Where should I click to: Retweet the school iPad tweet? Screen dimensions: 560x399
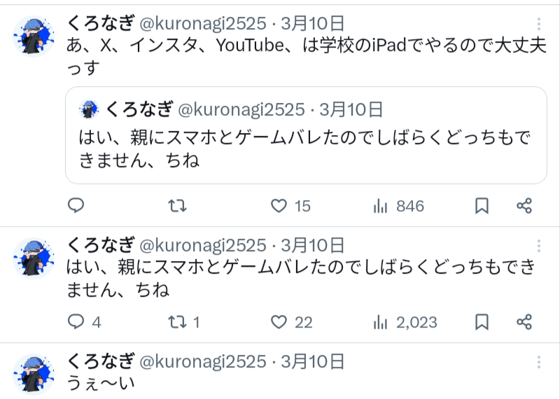point(178,206)
